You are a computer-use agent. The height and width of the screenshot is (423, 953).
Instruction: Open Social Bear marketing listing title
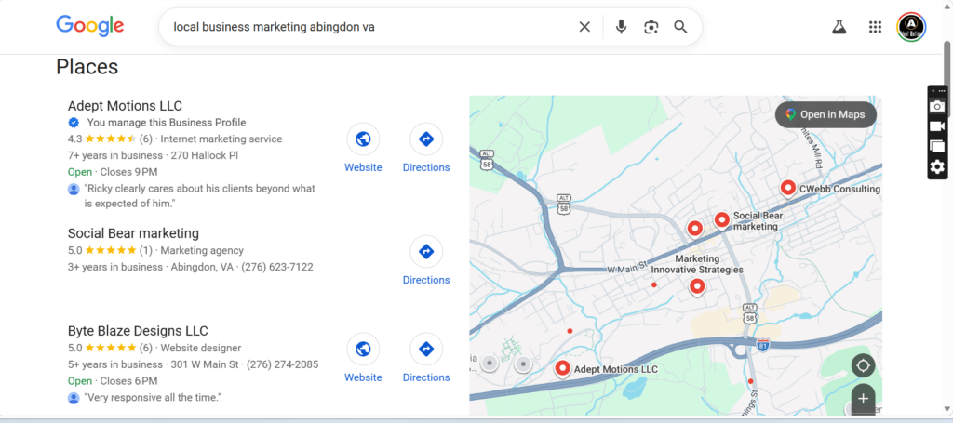click(x=133, y=233)
